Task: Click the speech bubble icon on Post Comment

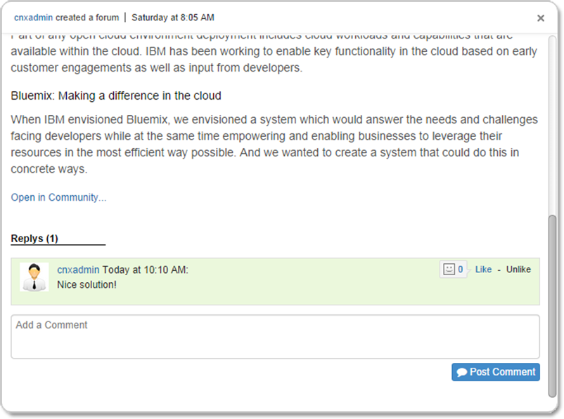Action: pos(462,373)
